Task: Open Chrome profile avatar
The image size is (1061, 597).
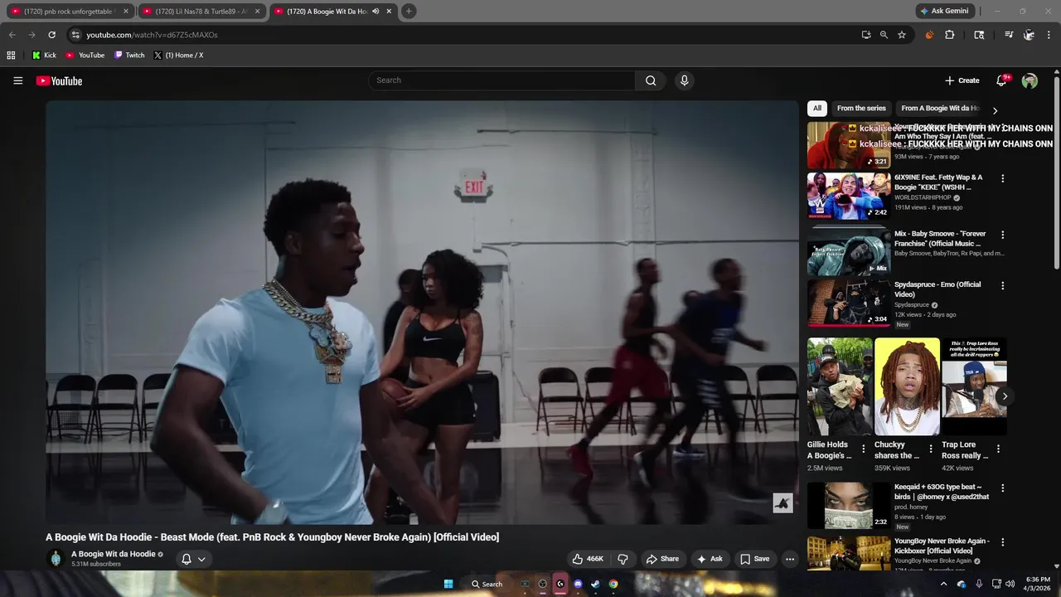Action: (1029, 35)
